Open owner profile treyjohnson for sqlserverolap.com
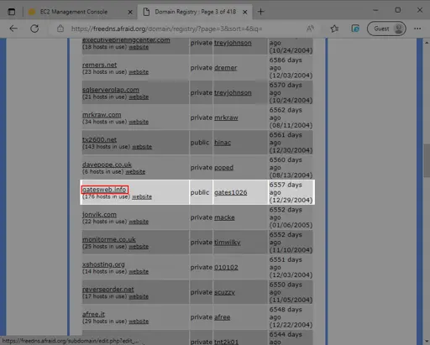The image size is (430, 345). pyautogui.click(x=233, y=92)
